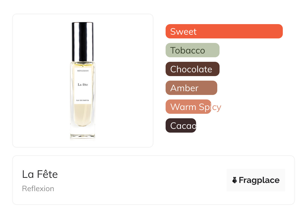Screen dimensions: 307x217
Task: Click the RÉFLEXION text on bottle label
Action: point(83,71)
